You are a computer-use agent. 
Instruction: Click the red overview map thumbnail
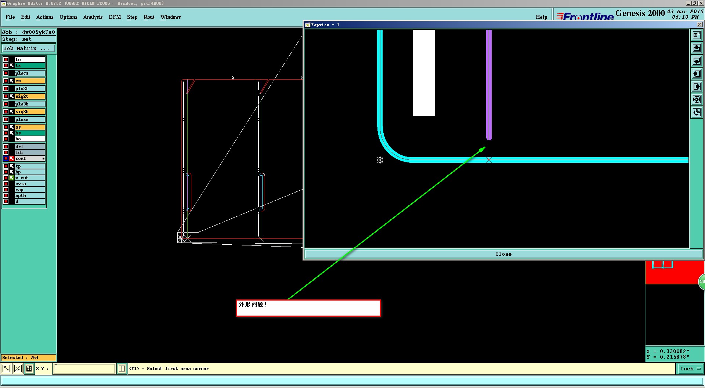click(674, 272)
